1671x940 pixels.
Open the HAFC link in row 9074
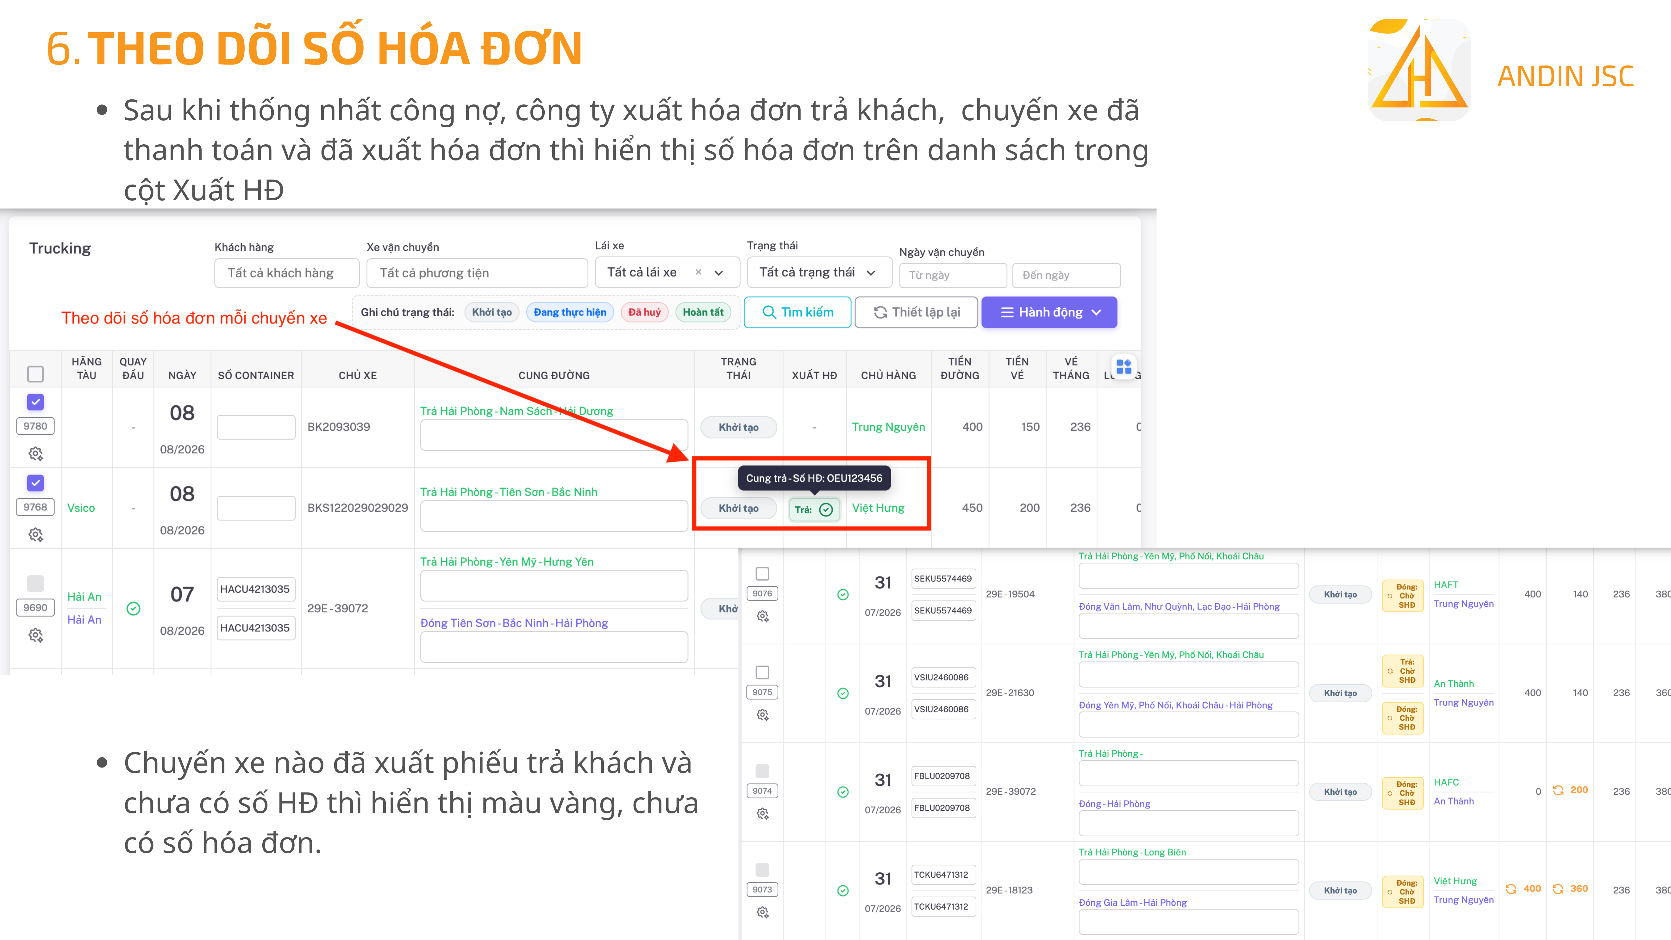[1446, 782]
